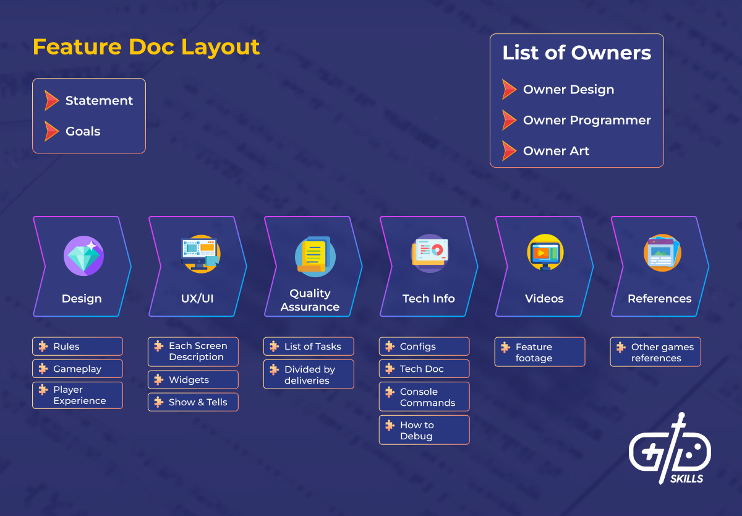Click the puzzle icon next to Configs
Screen dimensions: 742x516
[388, 346]
